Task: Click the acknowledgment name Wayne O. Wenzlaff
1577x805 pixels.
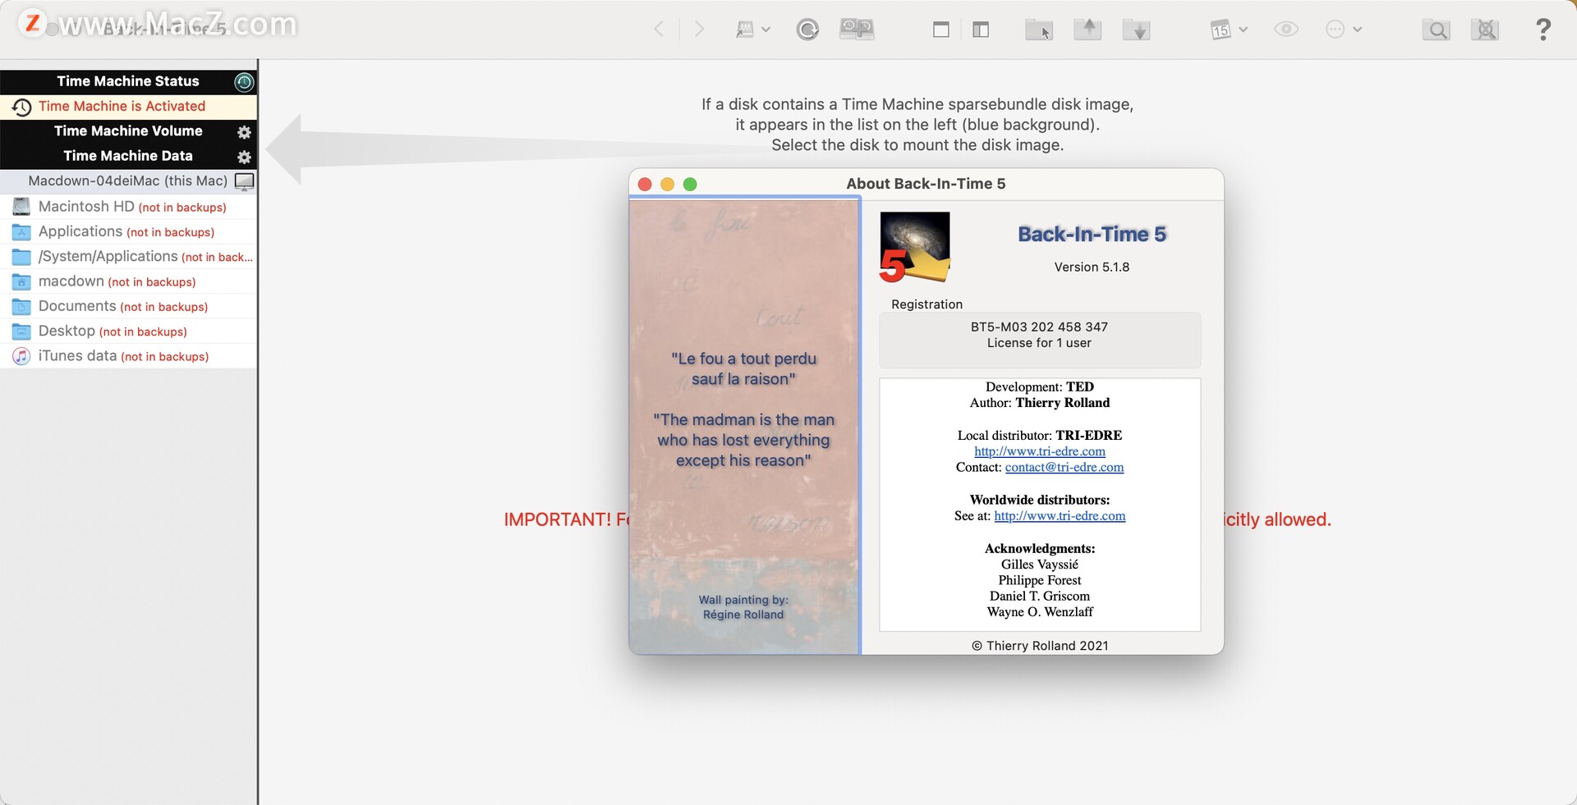Action: [x=1040, y=612]
